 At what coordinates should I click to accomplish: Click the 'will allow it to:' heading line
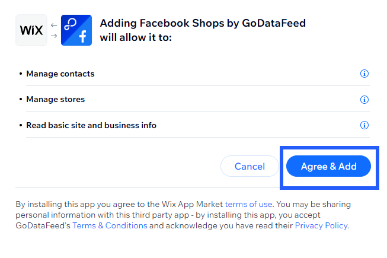pyautogui.click(x=136, y=38)
